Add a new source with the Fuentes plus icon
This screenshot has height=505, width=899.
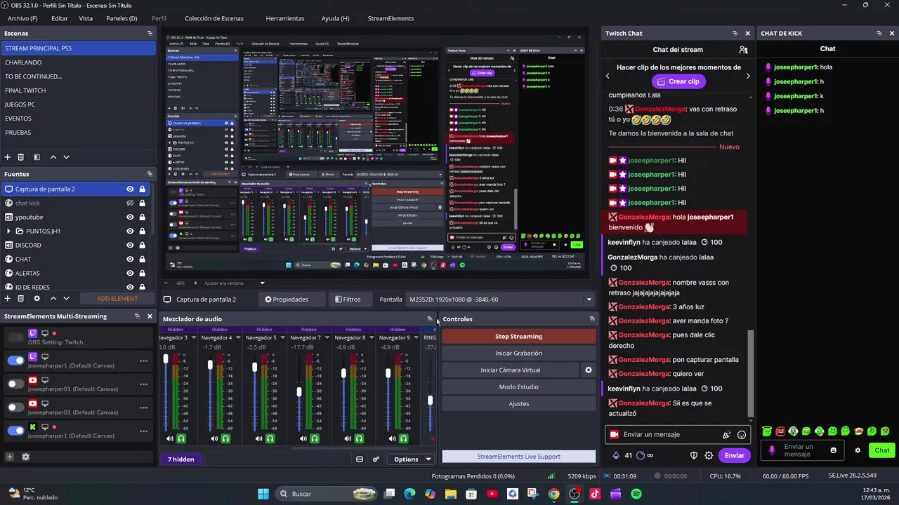[x=8, y=298]
